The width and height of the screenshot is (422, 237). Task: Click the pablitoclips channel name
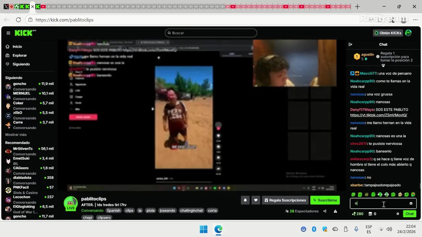(94, 199)
